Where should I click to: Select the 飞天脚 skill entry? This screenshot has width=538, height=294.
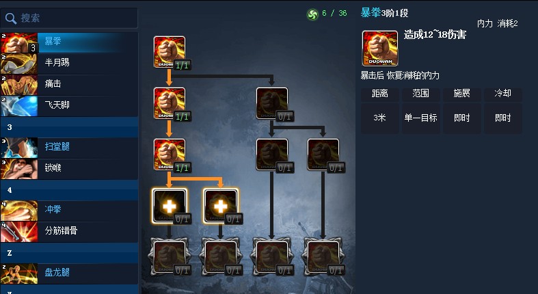click(x=69, y=106)
